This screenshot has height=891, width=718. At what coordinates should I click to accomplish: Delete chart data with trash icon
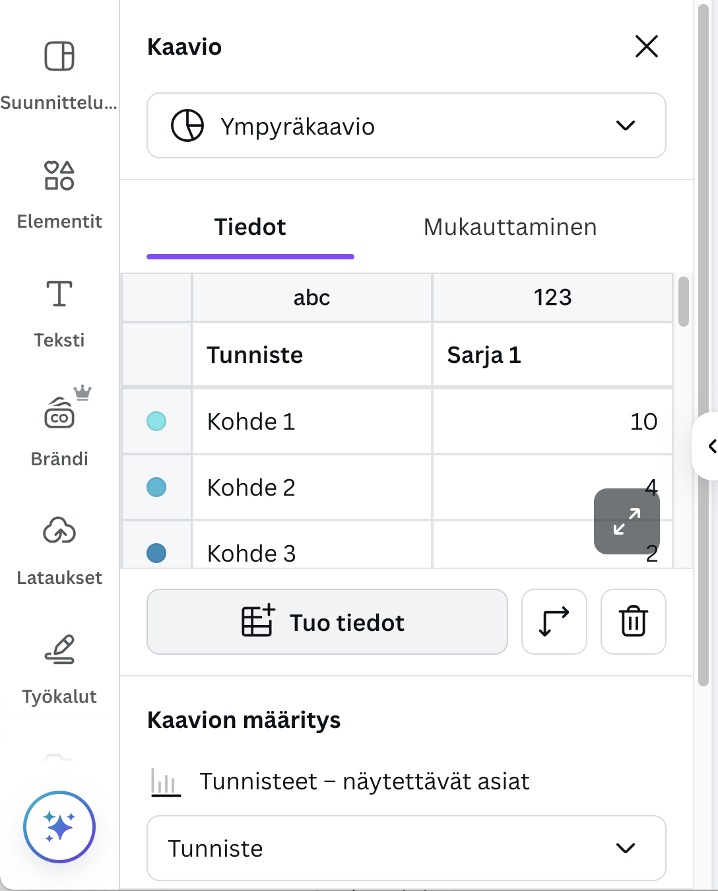[x=634, y=622]
